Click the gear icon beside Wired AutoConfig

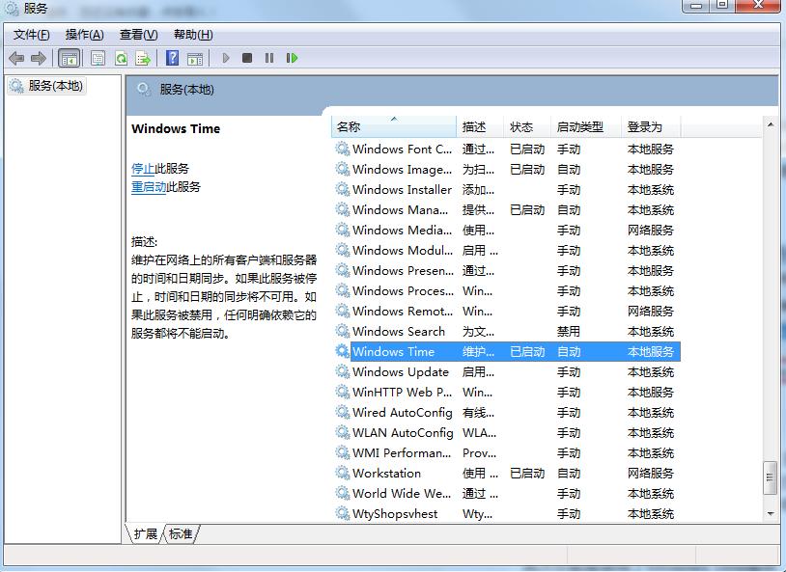(x=343, y=412)
